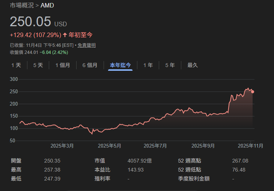Switch to the 1 年 chart view
This screenshot has width=274, height=191.
tap(148, 65)
